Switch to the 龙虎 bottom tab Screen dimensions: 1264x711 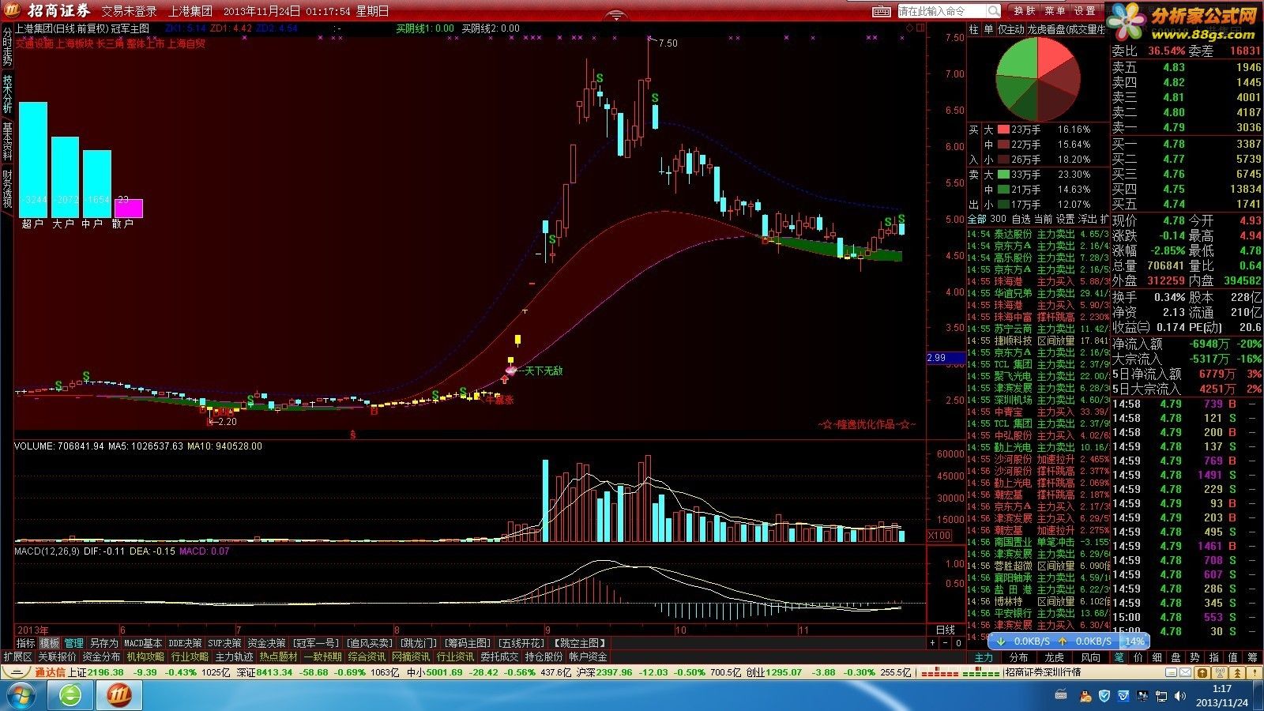(1055, 657)
